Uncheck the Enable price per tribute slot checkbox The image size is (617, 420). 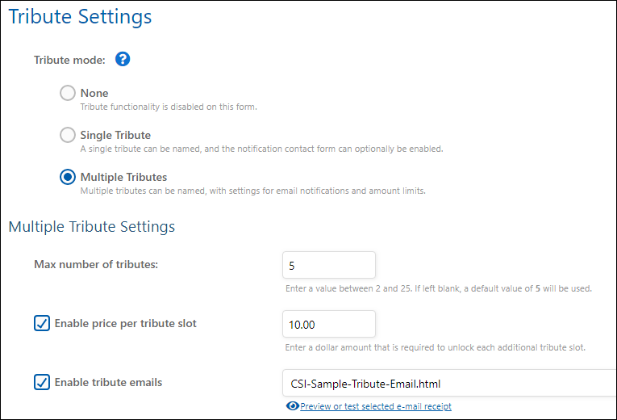tap(42, 323)
